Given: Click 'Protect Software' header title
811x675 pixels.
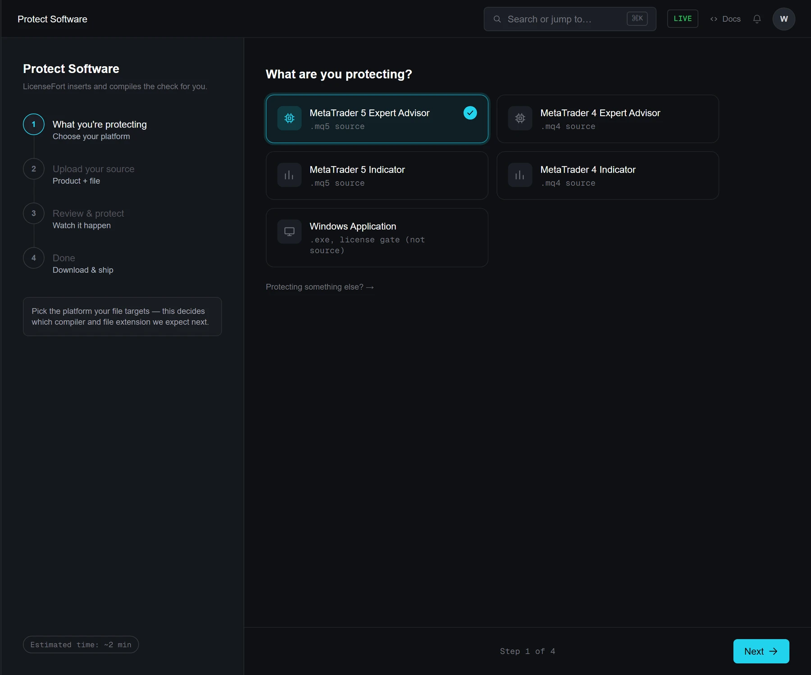Looking at the screenshot, I should (52, 19).
